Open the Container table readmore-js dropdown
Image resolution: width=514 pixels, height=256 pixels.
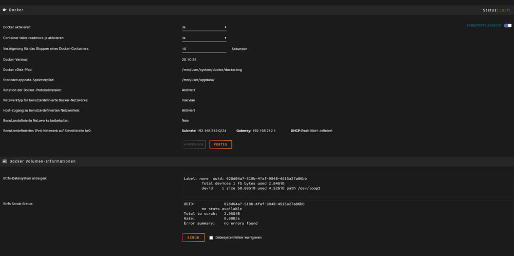pyautogui.click(x=204, y=38)
